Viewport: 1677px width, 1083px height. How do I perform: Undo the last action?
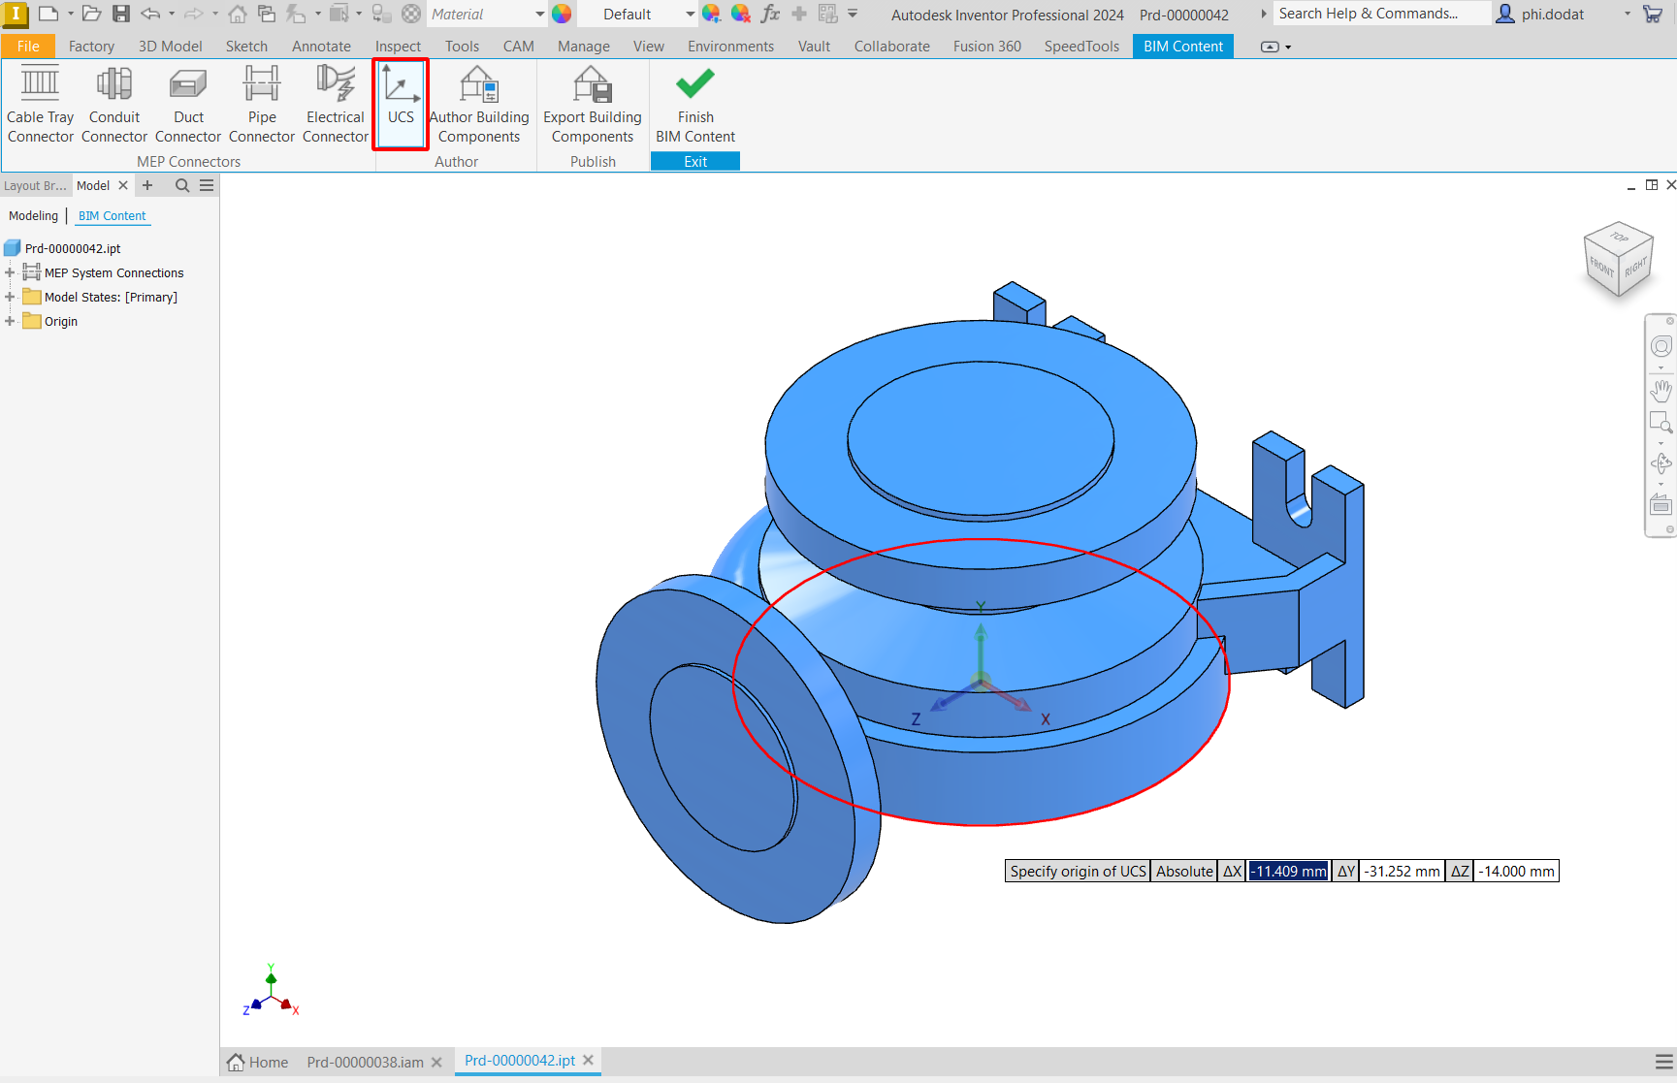(x=150, y=14)
